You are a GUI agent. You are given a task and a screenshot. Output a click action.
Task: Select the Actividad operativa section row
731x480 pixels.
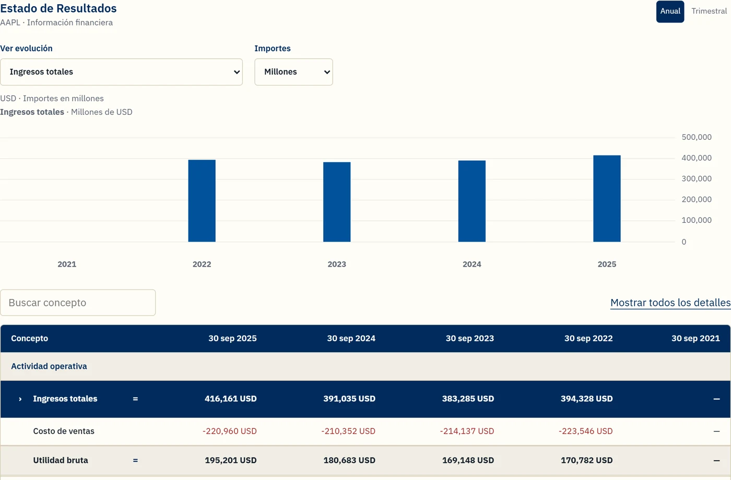(x=365, y=366)
